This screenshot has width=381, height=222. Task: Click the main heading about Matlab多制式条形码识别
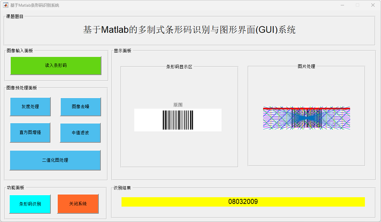189,30
